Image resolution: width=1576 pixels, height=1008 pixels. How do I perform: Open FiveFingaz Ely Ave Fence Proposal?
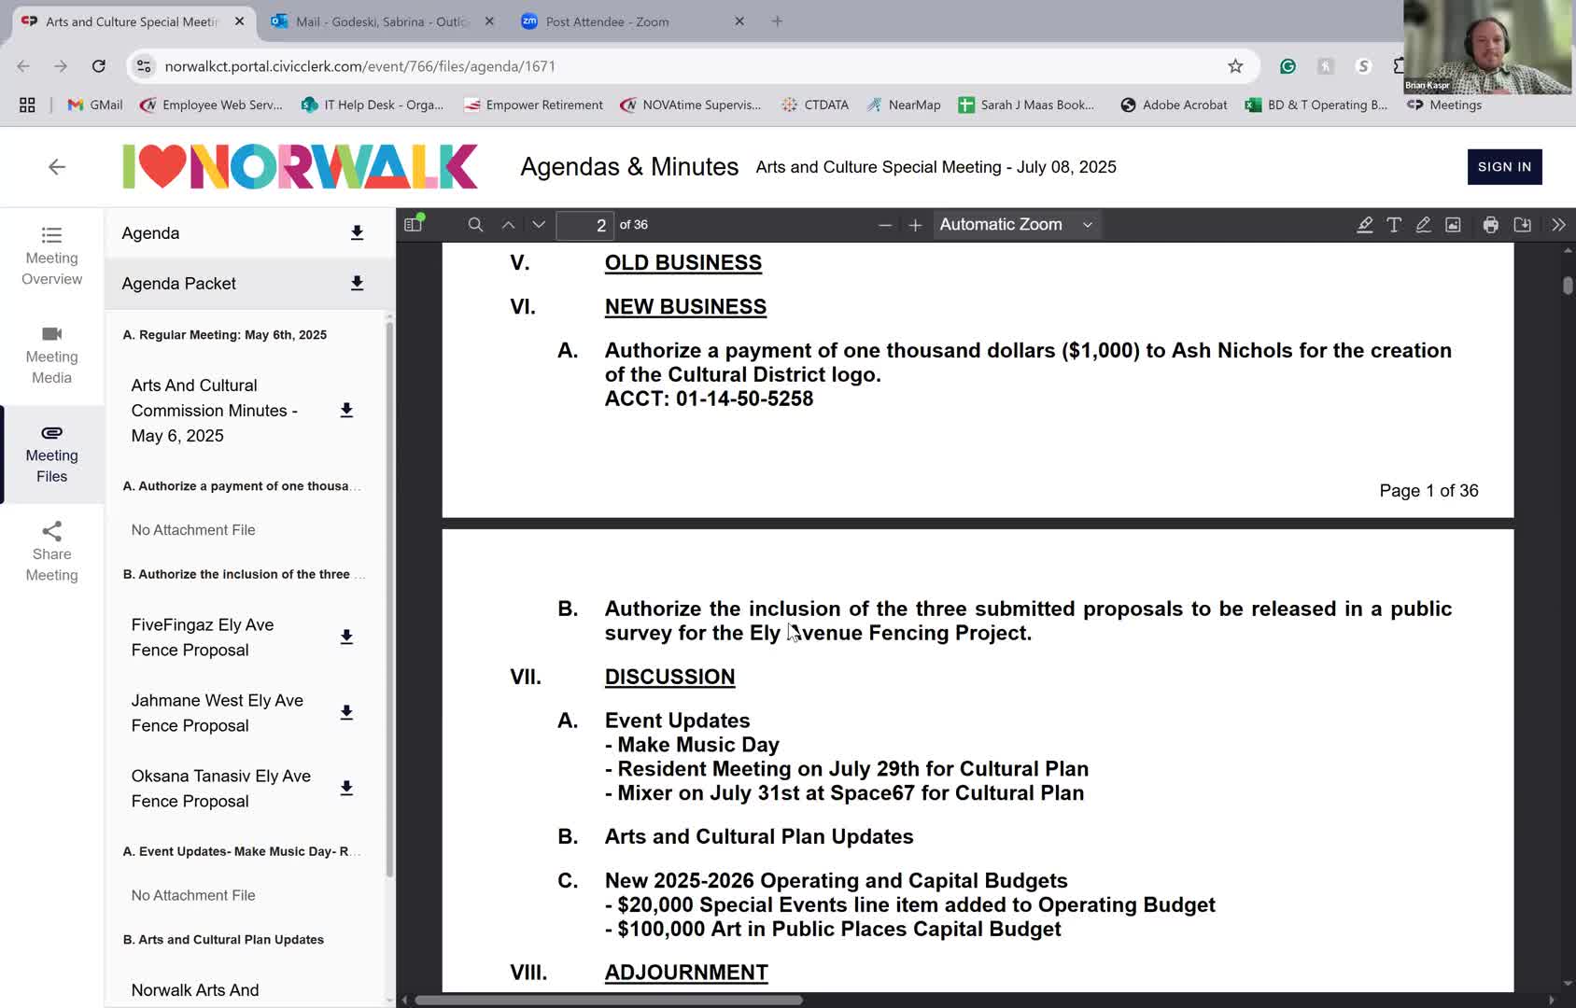[203, 637]
